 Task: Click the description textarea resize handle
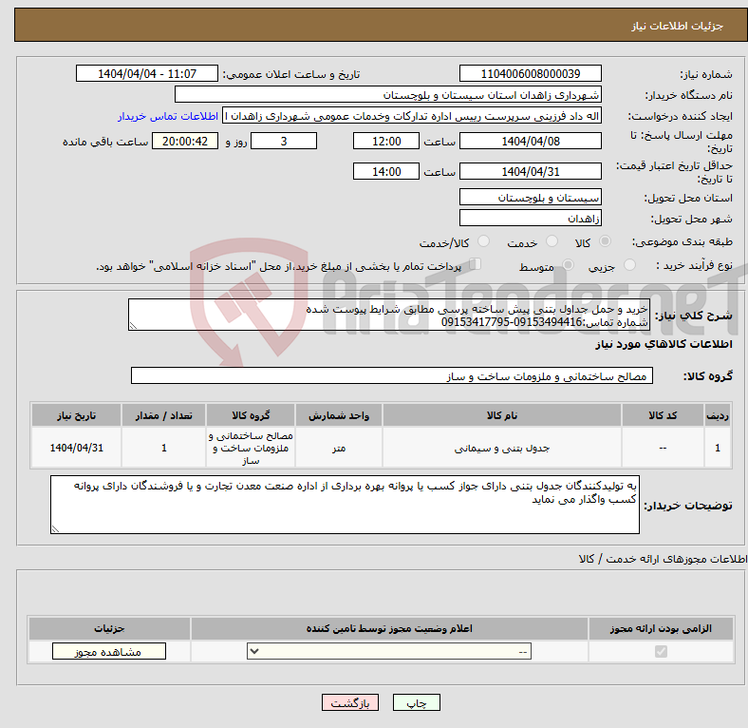click(x=133, y=326)
